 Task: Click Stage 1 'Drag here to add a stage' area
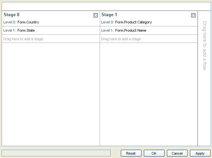click(x=149, y=39)
